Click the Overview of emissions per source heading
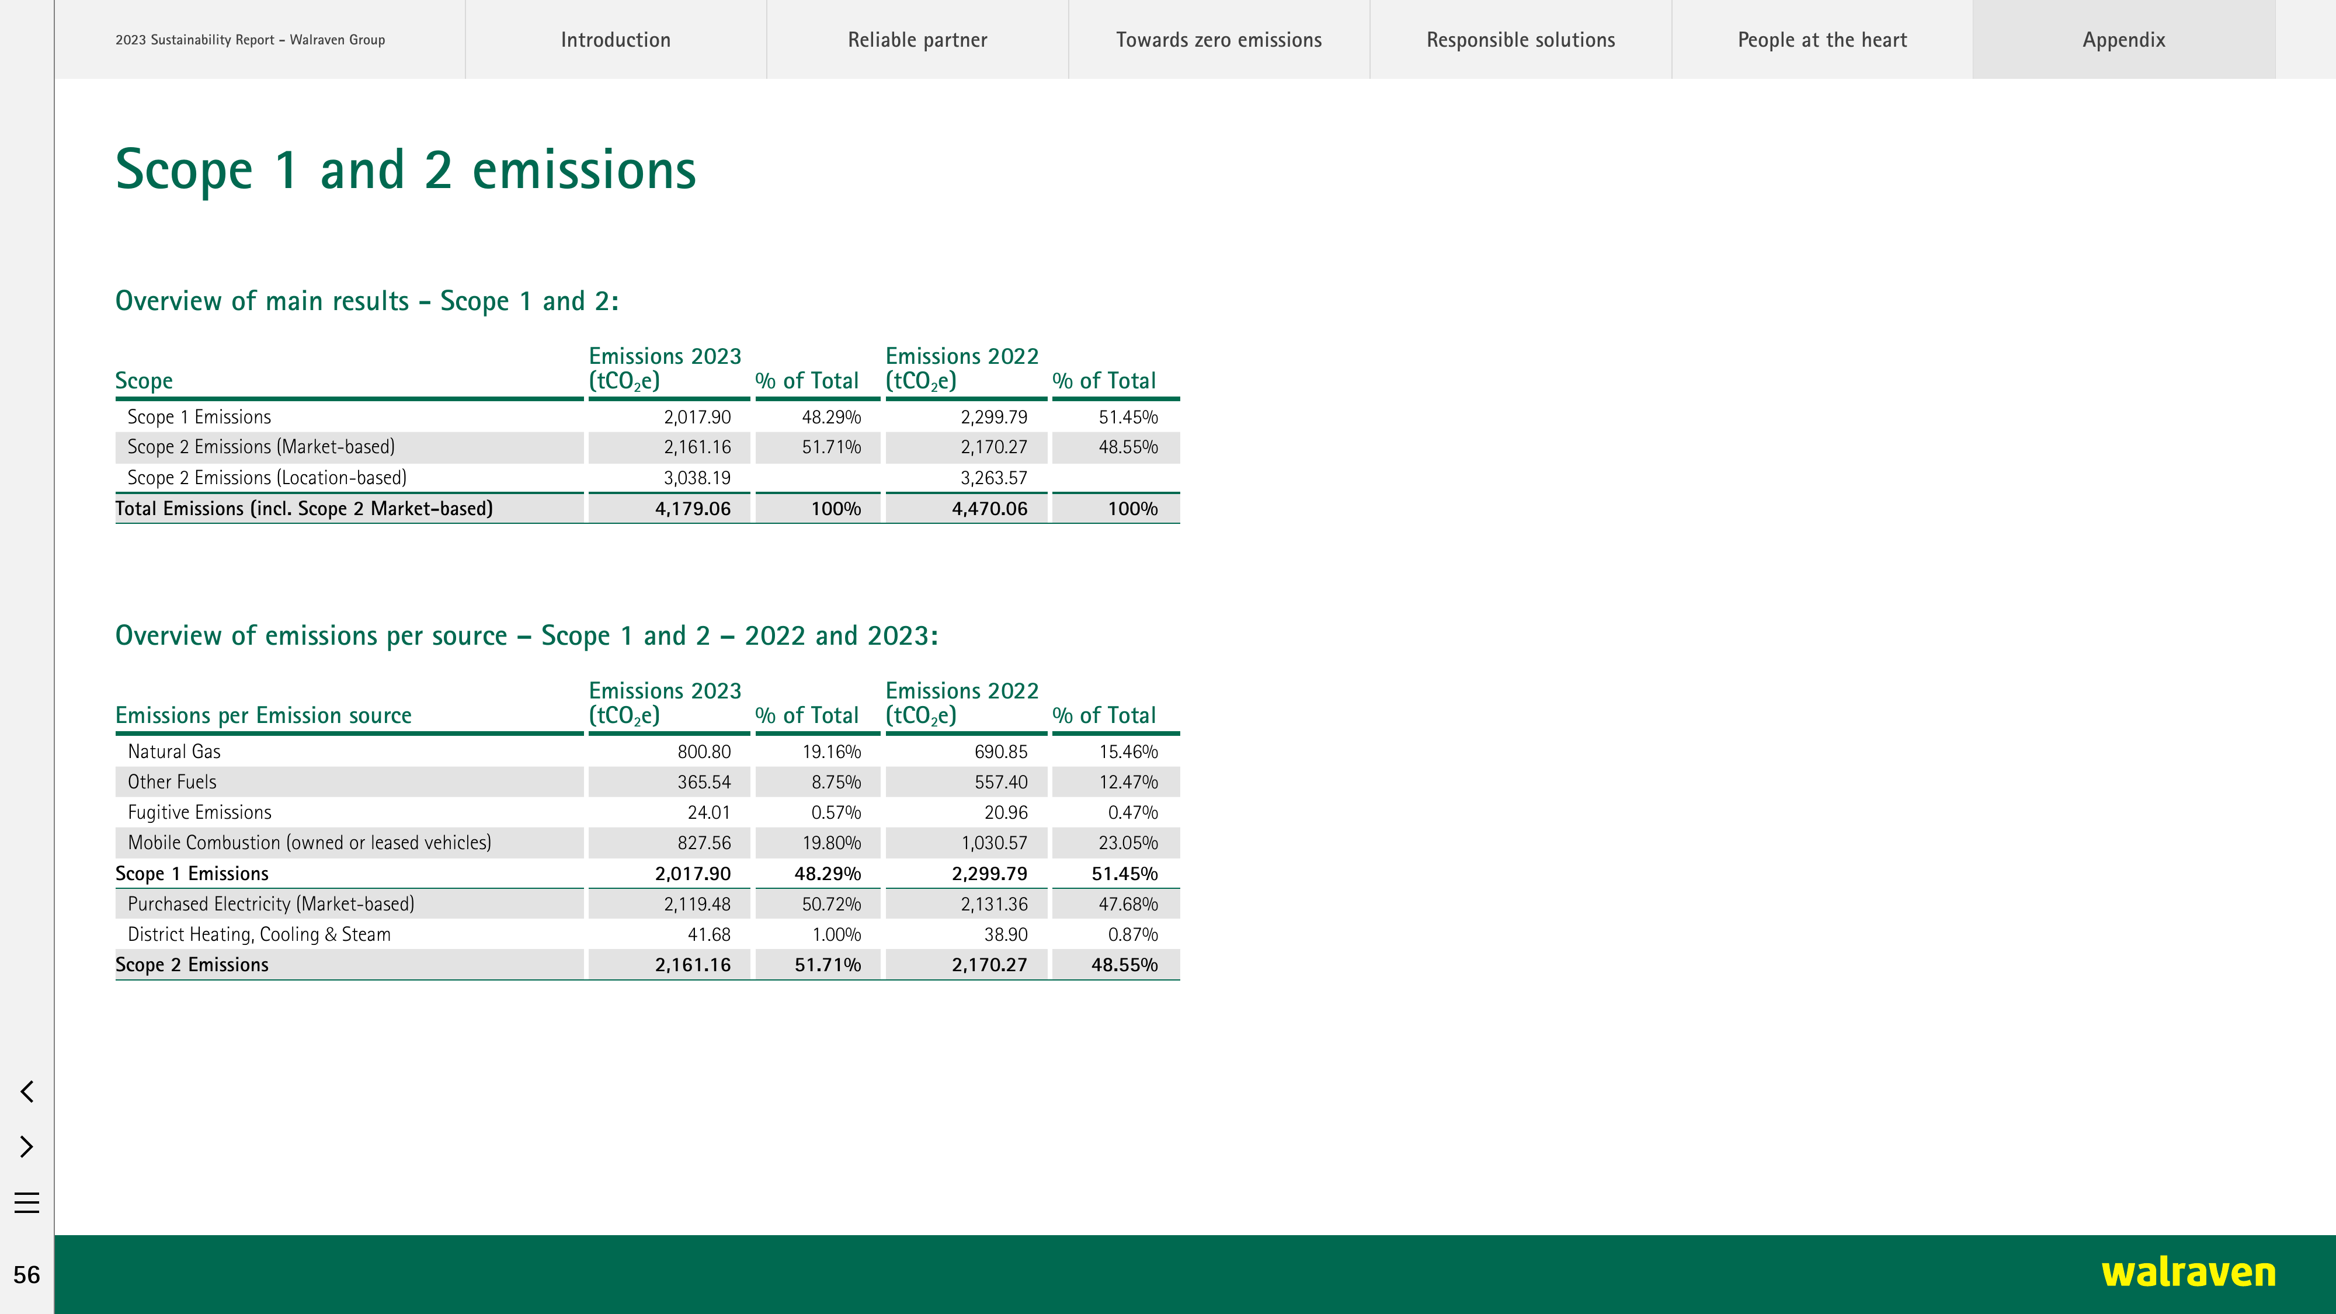2336x1314 pixels. (526, 636)
